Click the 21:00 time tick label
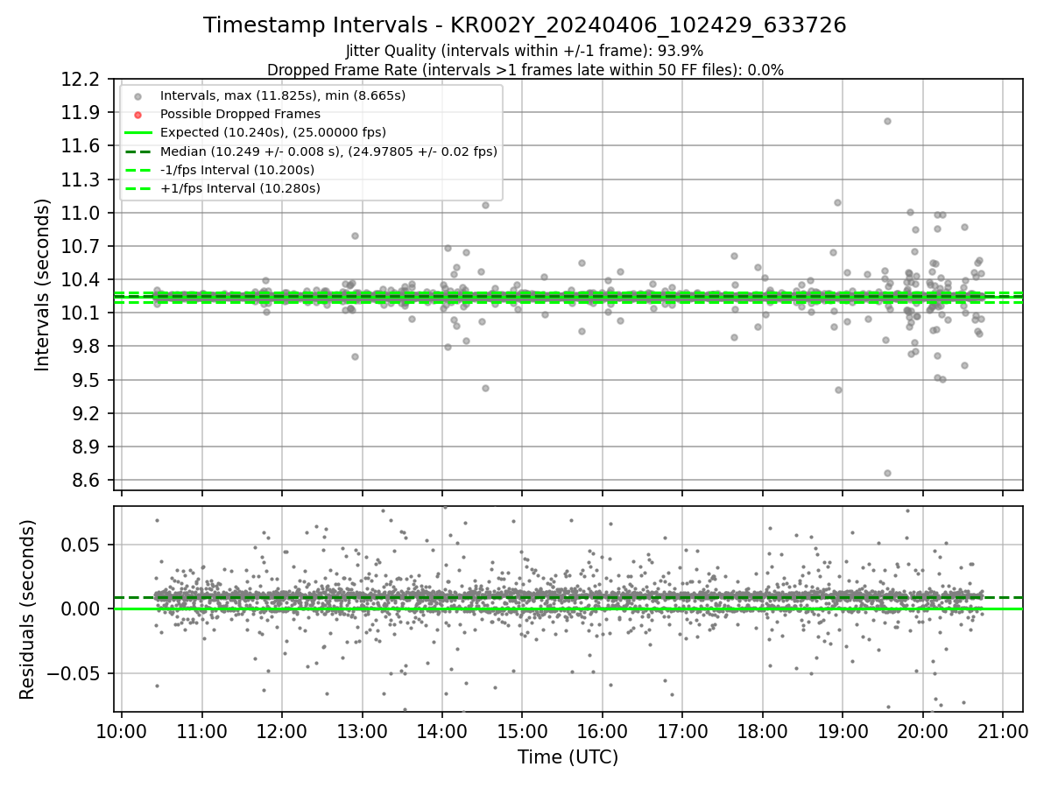1051x788 pixels. click(1004, 730)
